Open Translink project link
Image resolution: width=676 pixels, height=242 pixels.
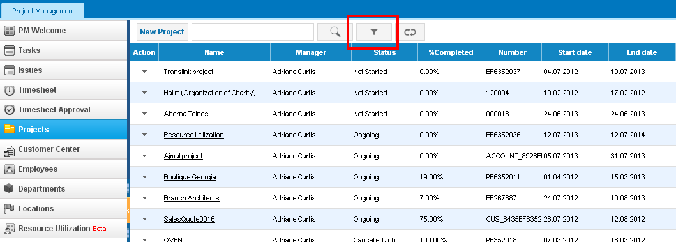188,72
